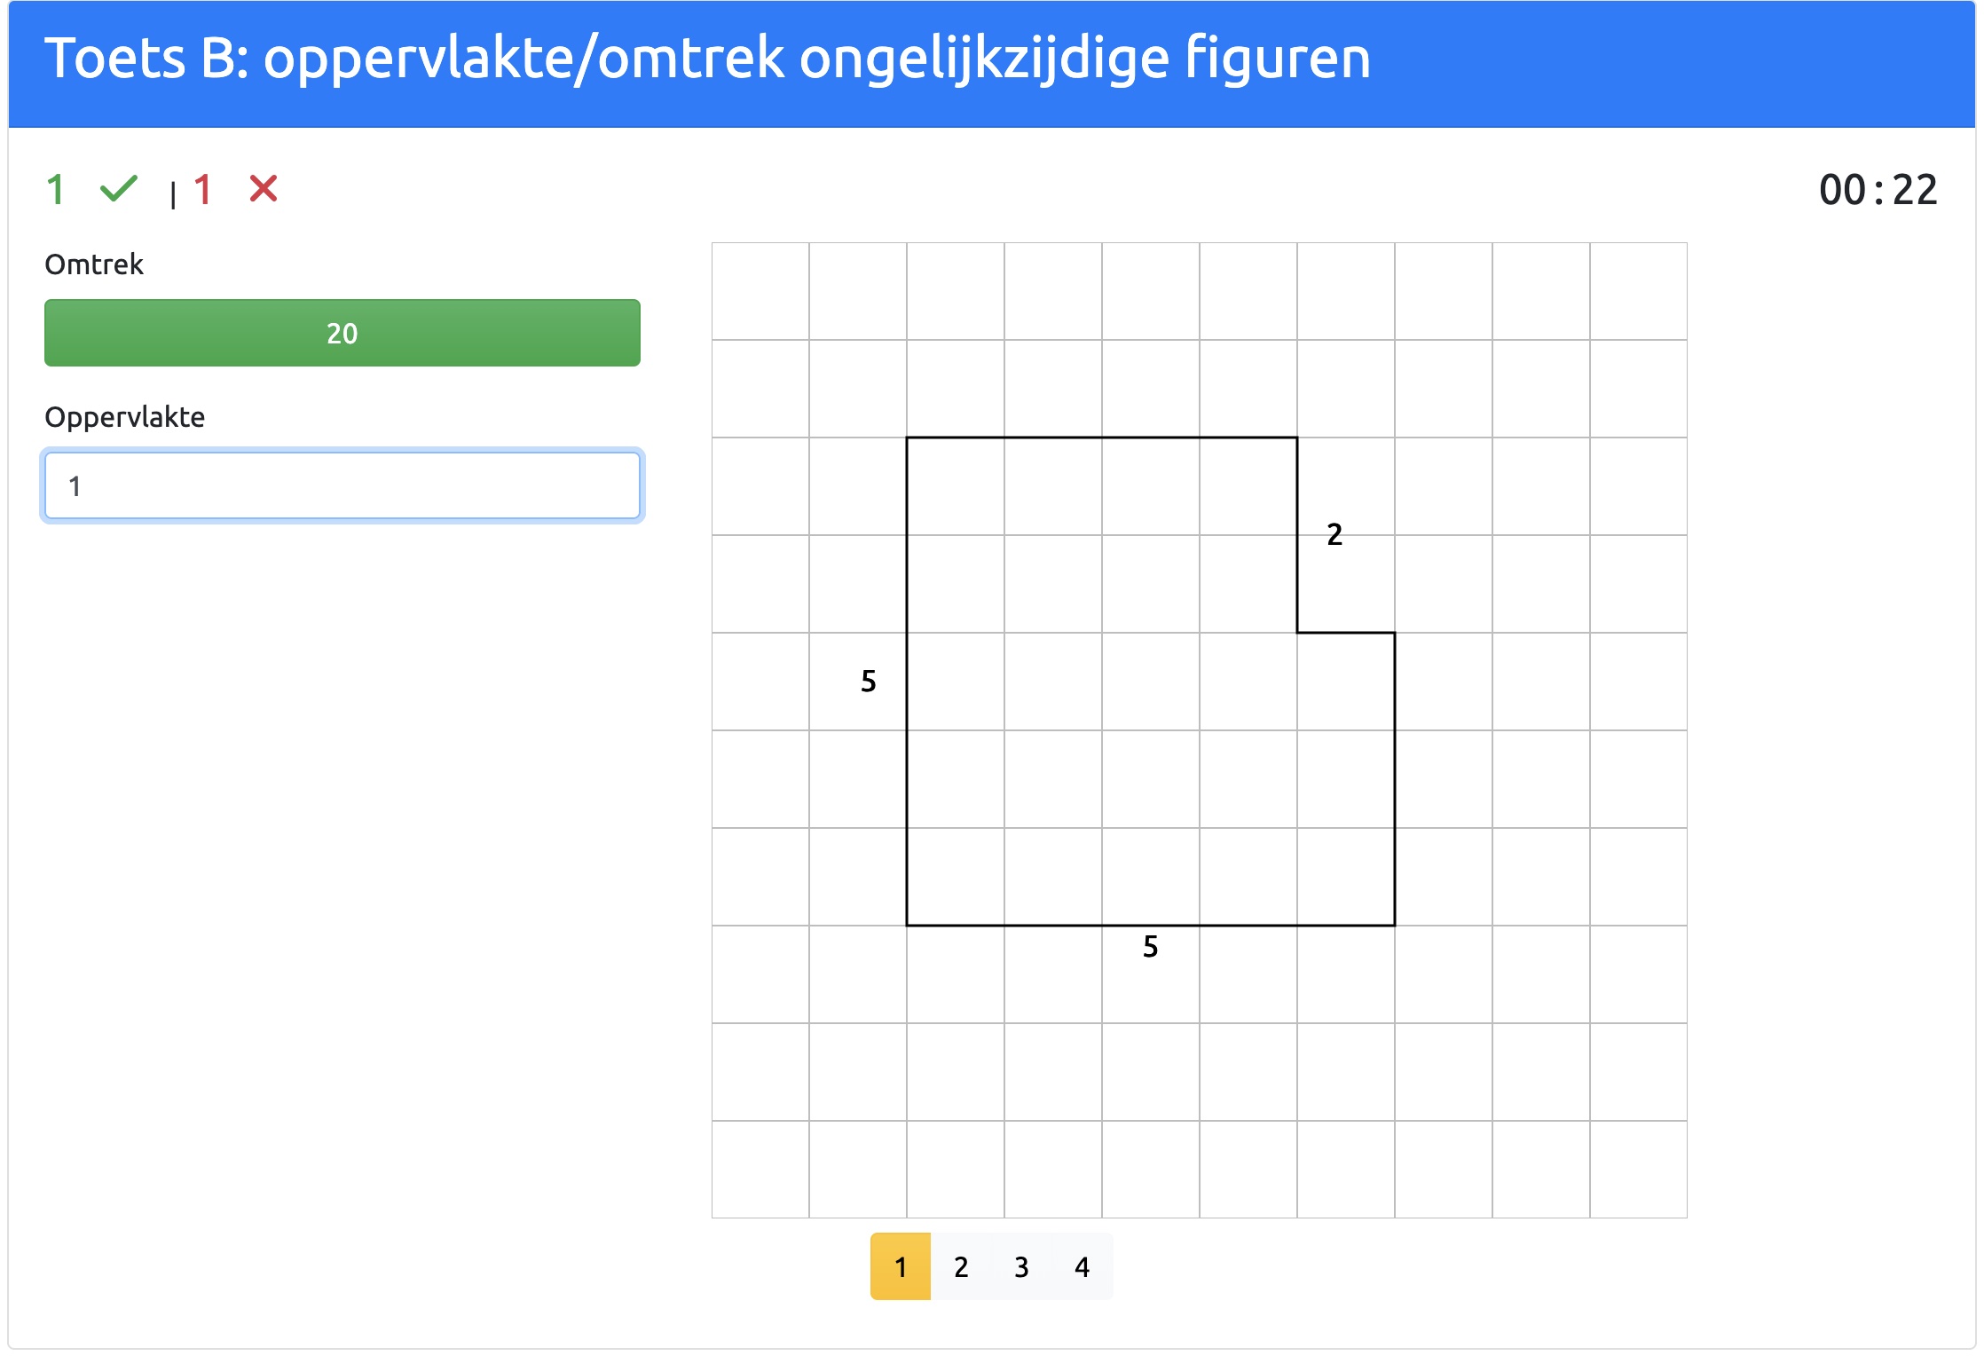Click the red wrong-answer count

coord(202,190)
